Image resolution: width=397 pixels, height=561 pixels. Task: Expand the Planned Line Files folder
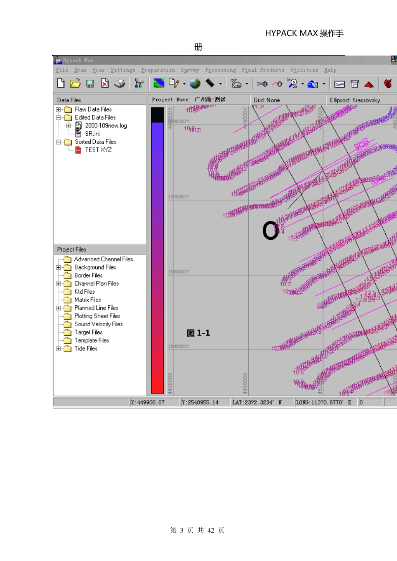pyautogui.click(x=59, y=308)
